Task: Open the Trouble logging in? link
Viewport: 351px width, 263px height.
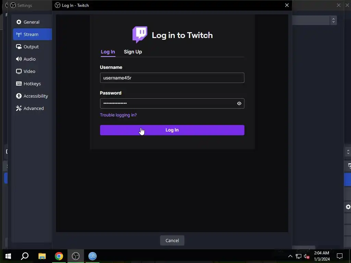Action: coord(118,115)
